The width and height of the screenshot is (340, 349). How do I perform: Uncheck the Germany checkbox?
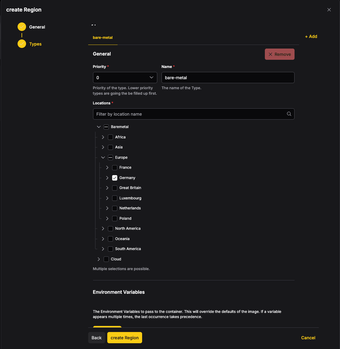[115, 178]
